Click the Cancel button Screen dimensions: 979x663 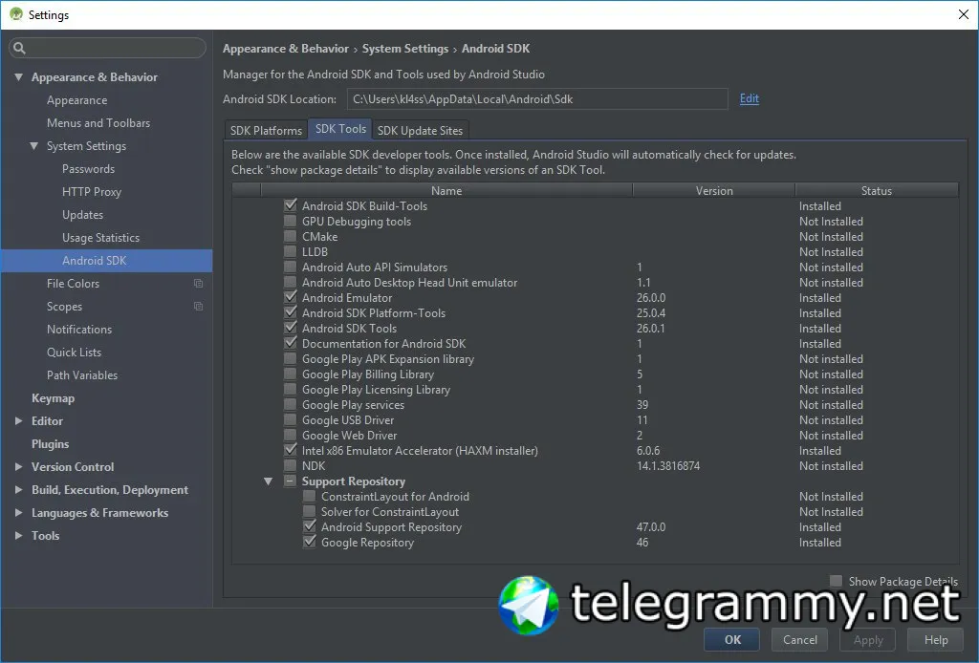pyautogui.click(x=800, y=639)
